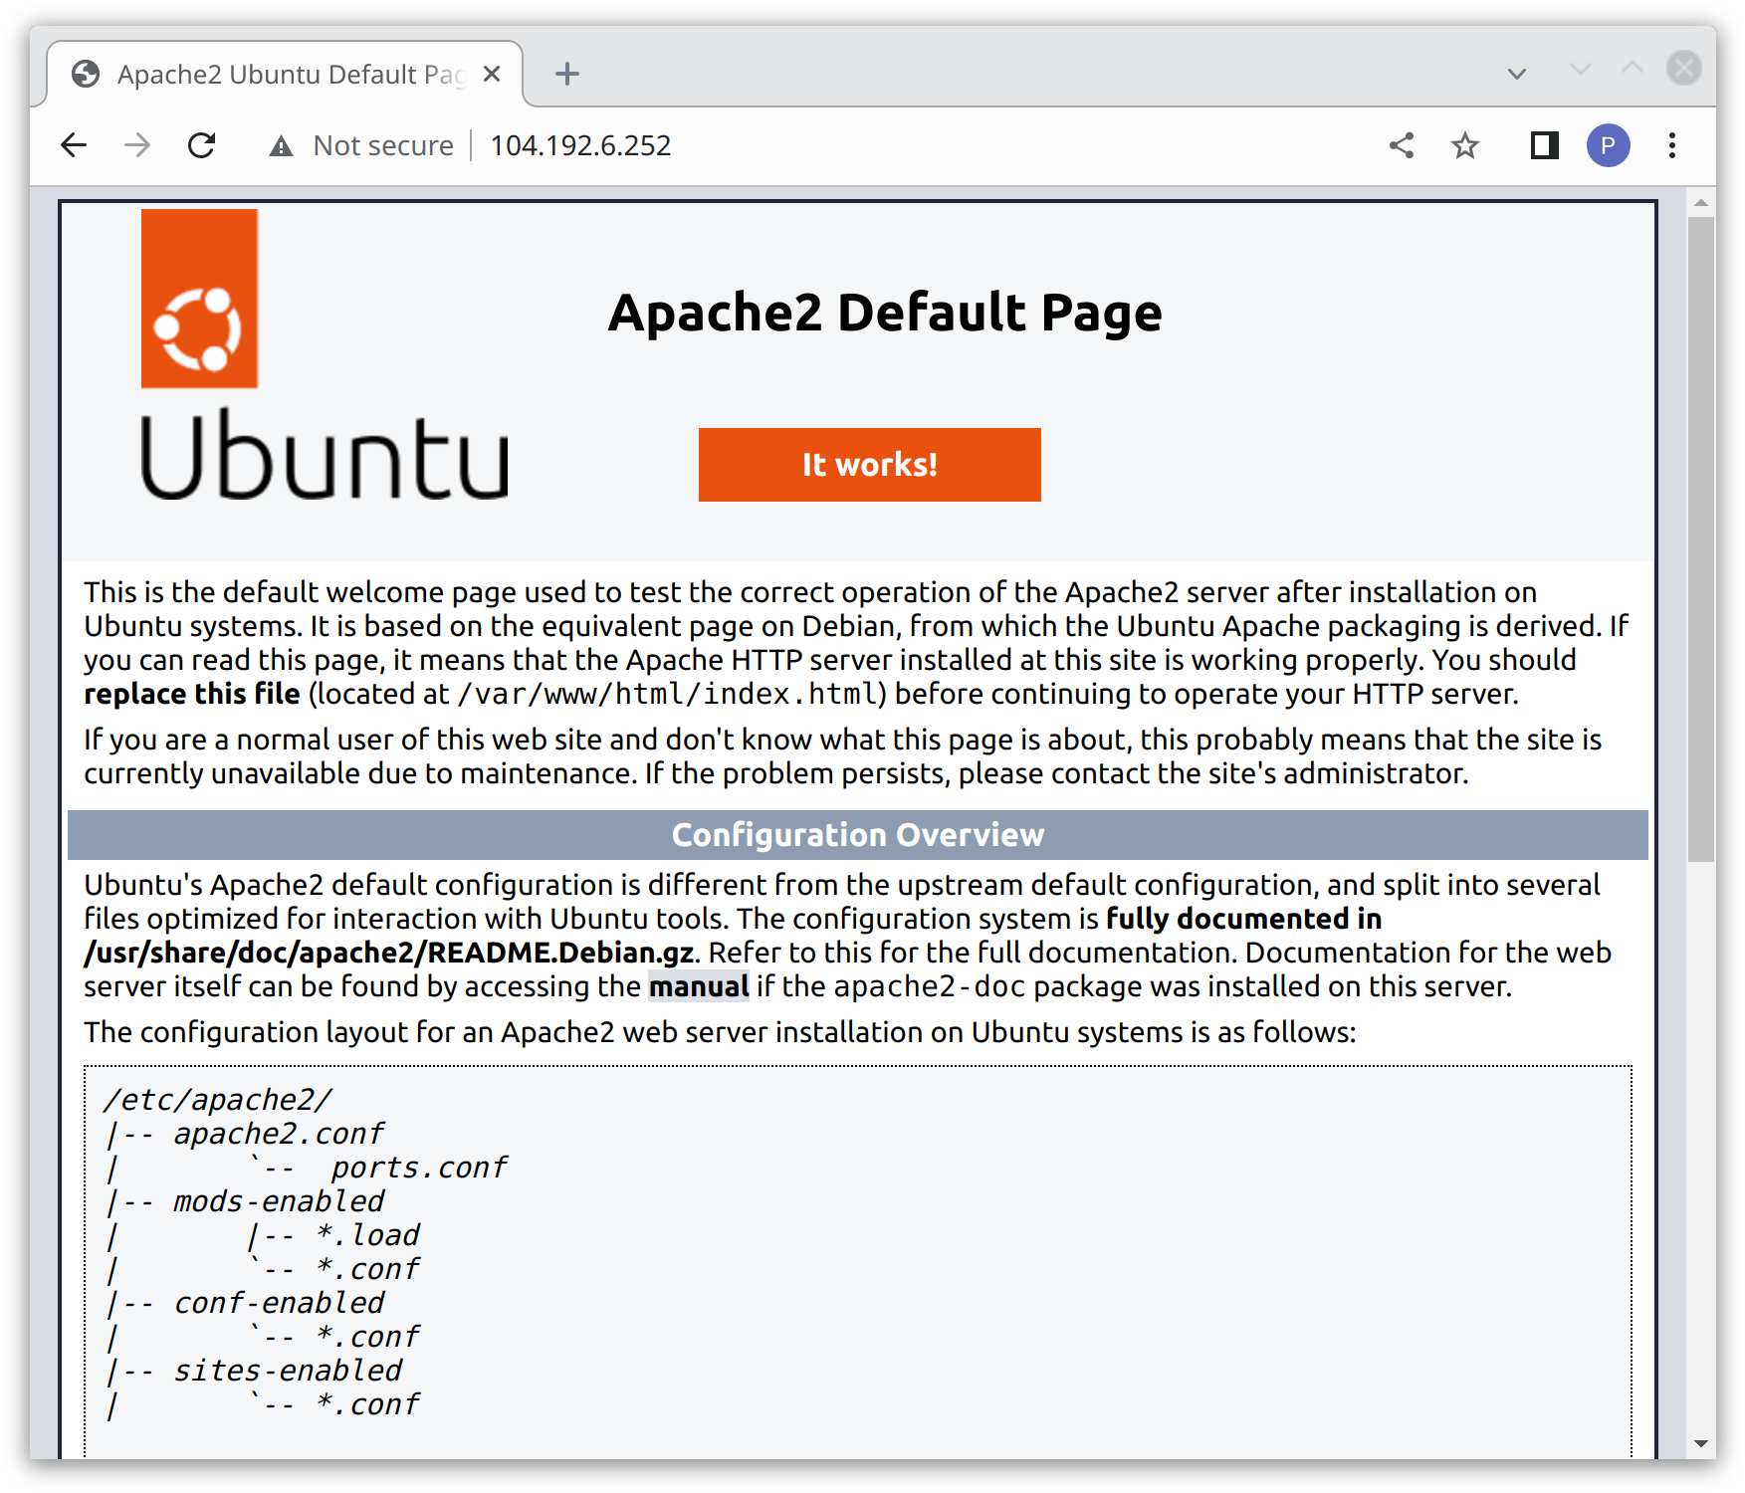Image resolution: width=1745 pixels, height=1493 pixels.
Task: Click the /usr/share/doc/apache2/README.Debian.gz text
Action: click(x=389, y=953)
